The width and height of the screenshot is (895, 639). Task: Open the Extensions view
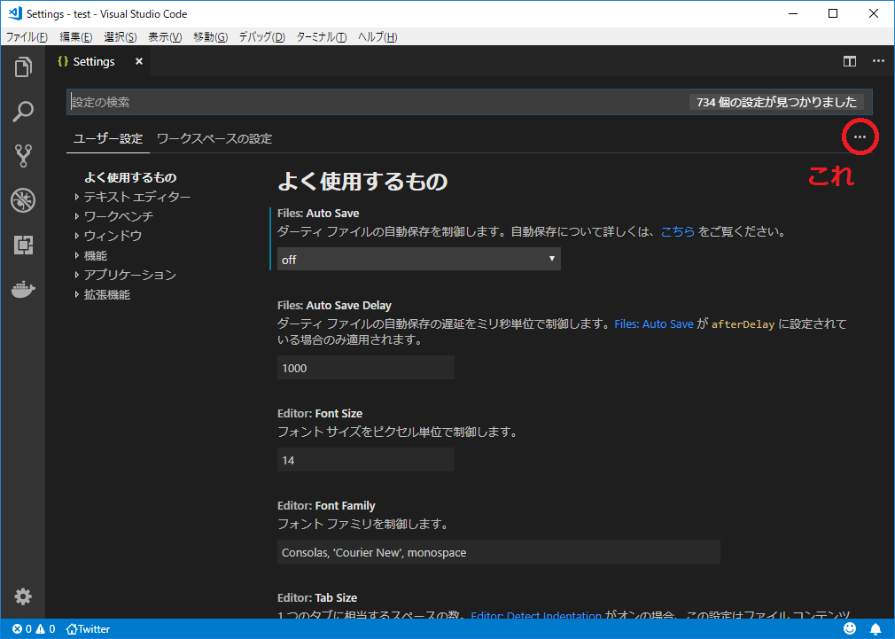(x=23, y=245)
